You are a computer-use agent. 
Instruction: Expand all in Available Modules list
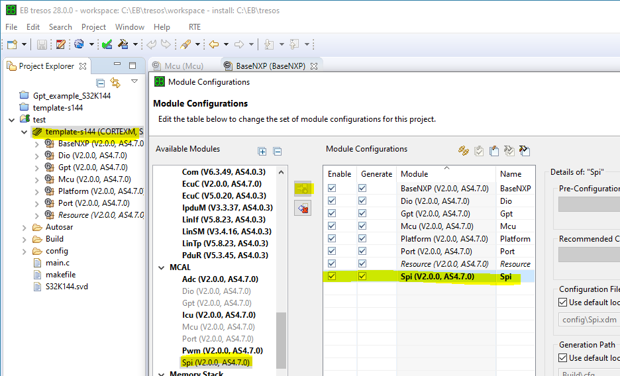(x=262, y=152)
